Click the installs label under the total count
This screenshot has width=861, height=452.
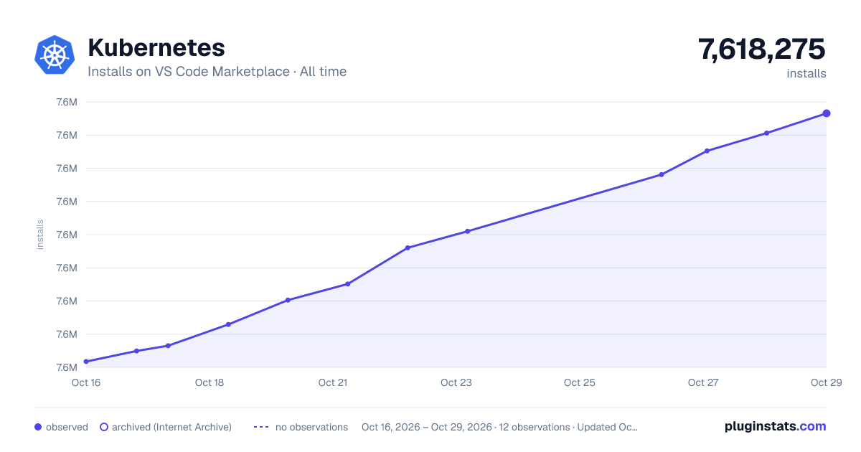point(806,73)
